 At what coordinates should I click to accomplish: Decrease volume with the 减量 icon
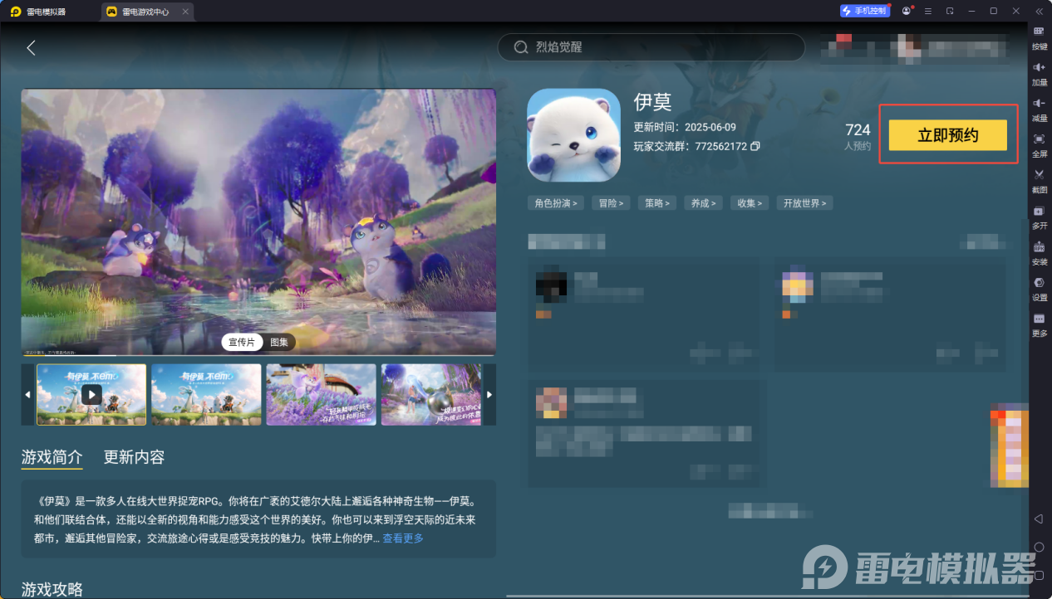tap(1038, 109)
